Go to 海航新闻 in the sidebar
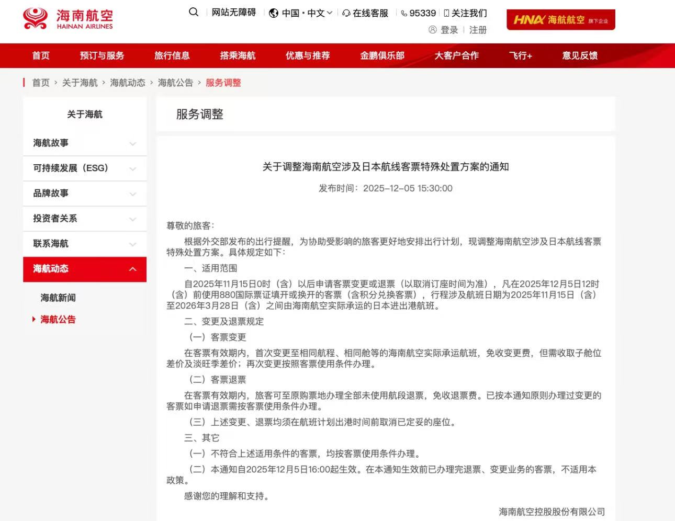675x521 pixels. tap(58, 298)
